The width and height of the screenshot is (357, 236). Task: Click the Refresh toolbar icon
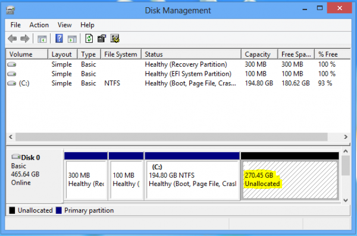(89, 38)
